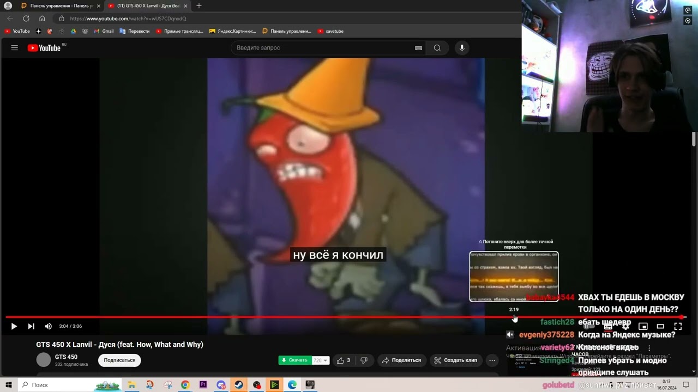Open the Перевести bookmark
Screen dimensions: 698x392
point(135,31)
